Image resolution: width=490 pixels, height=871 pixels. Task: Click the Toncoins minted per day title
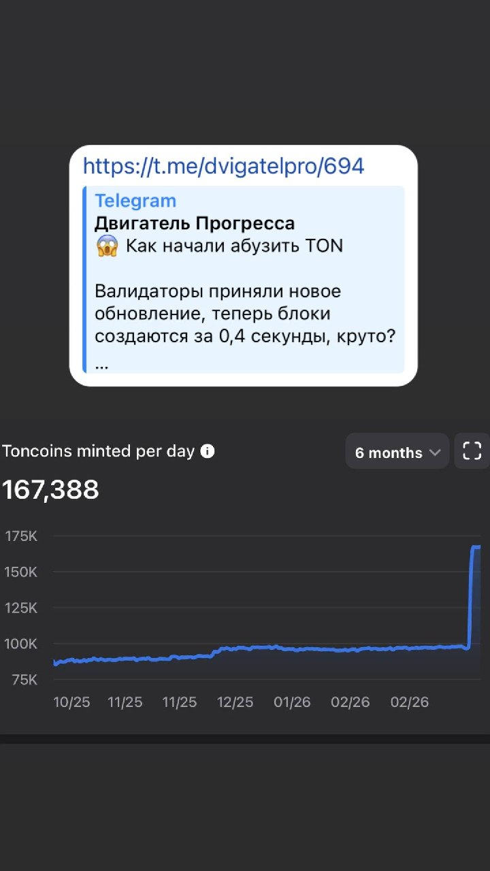click(99, 451)
